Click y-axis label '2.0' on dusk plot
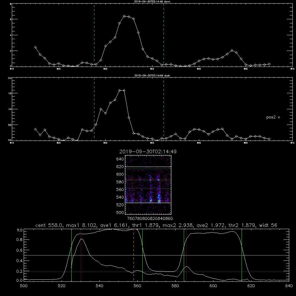Screen dimensions: 296x296 (10, 78)
